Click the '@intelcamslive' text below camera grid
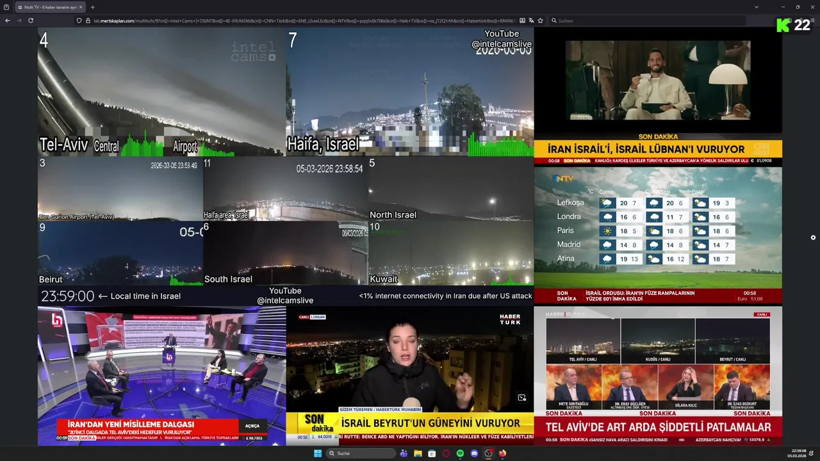The image size is (820, 461). pos(285,301)
